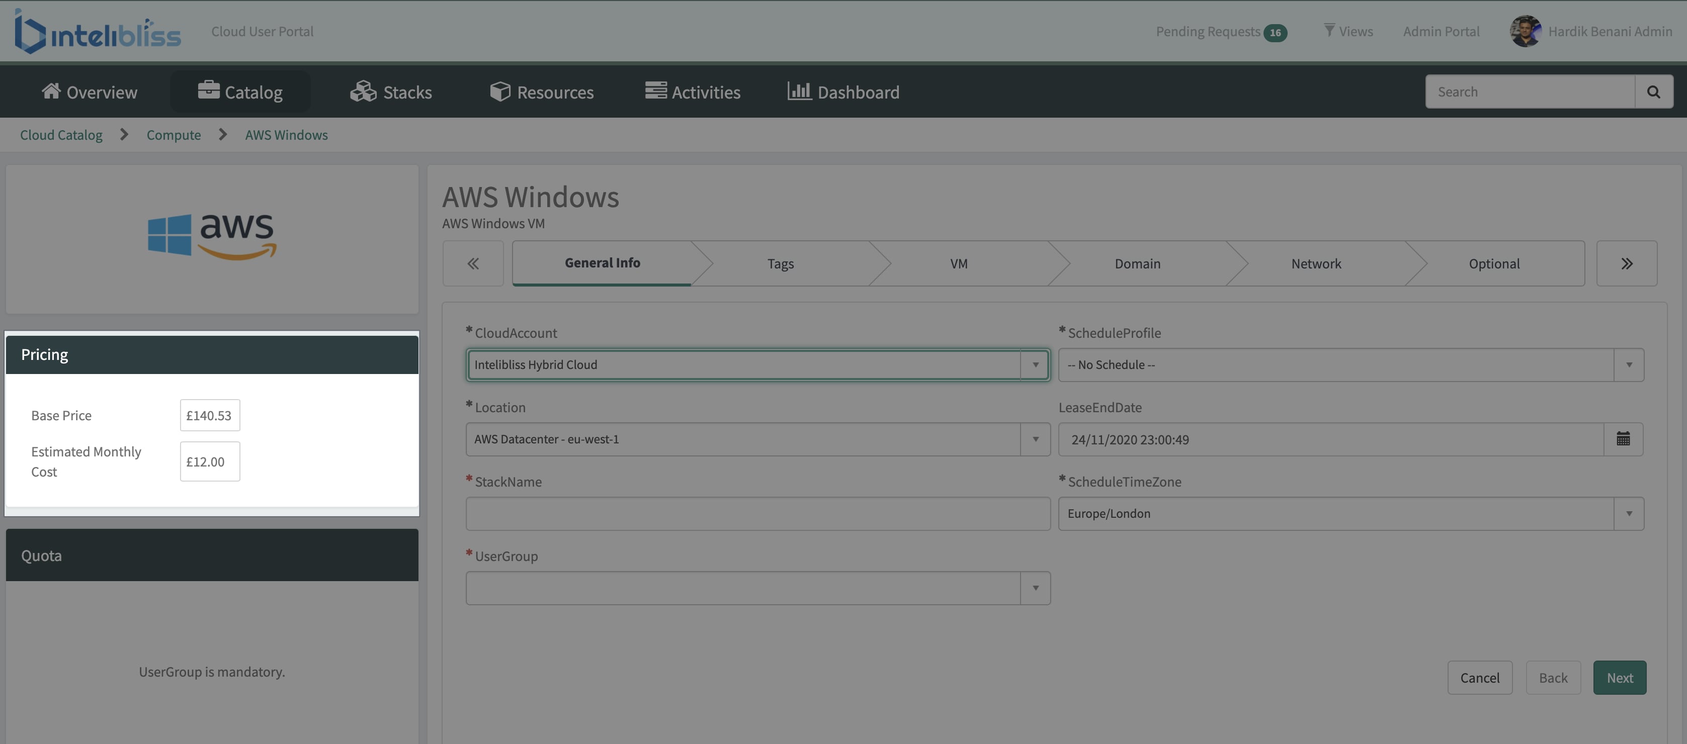Switch to the Network step
The width and height of the screenshot is (1687, 744).
tap(1316, 263)
